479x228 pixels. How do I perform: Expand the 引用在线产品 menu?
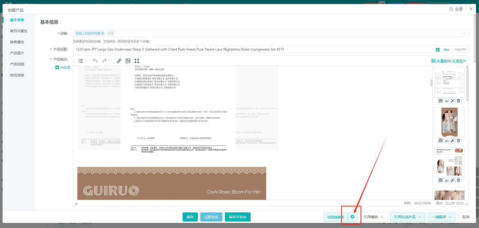[408, 217]
